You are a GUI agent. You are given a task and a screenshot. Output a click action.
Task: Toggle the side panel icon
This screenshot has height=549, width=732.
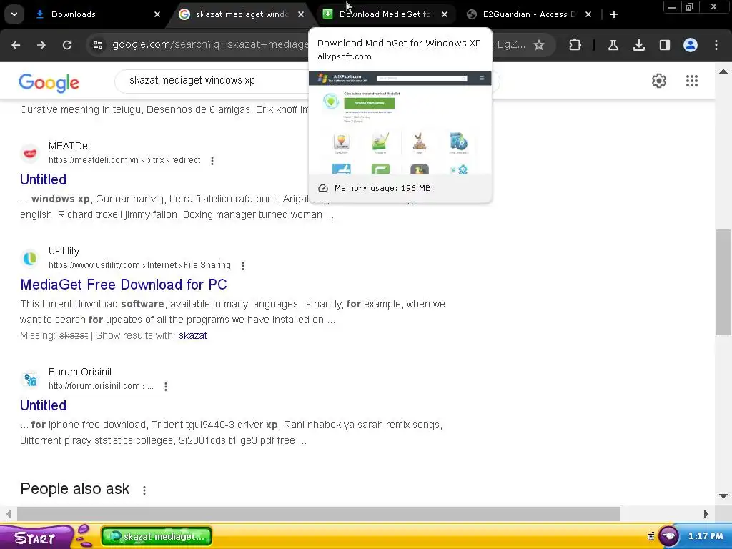point(665,45)
